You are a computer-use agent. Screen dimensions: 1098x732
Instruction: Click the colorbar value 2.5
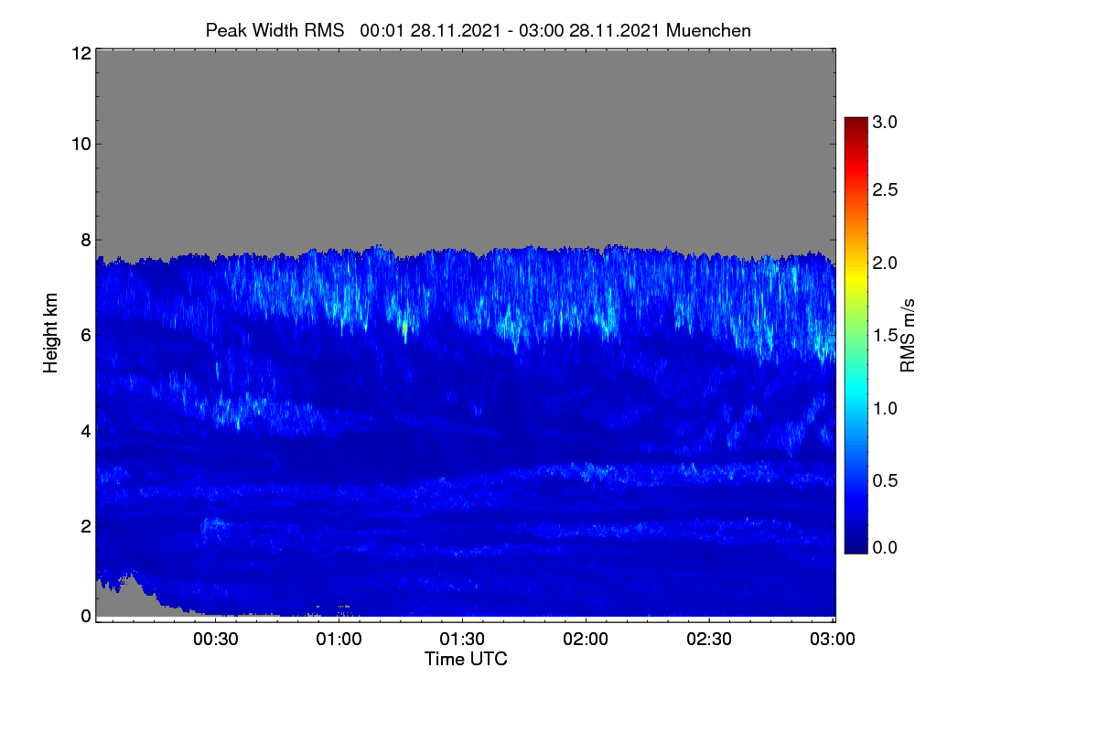[885, 190]
